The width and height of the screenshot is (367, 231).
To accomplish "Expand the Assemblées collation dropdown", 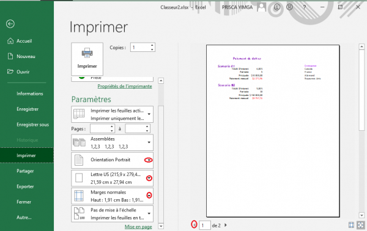I will tap(149, 142).
